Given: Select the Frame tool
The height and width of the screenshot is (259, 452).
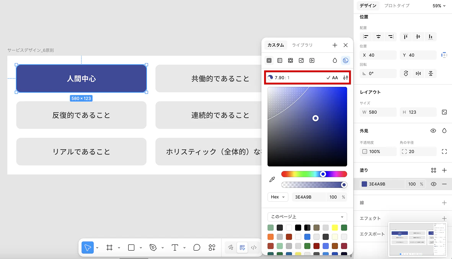Looking at the screenshot, I should 109,248.
